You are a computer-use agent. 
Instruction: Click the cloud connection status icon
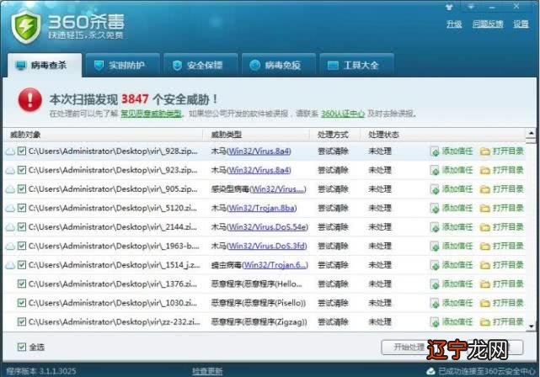[x=430, y=371]
